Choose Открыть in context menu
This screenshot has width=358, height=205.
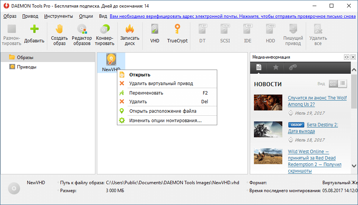coord(167,75)
